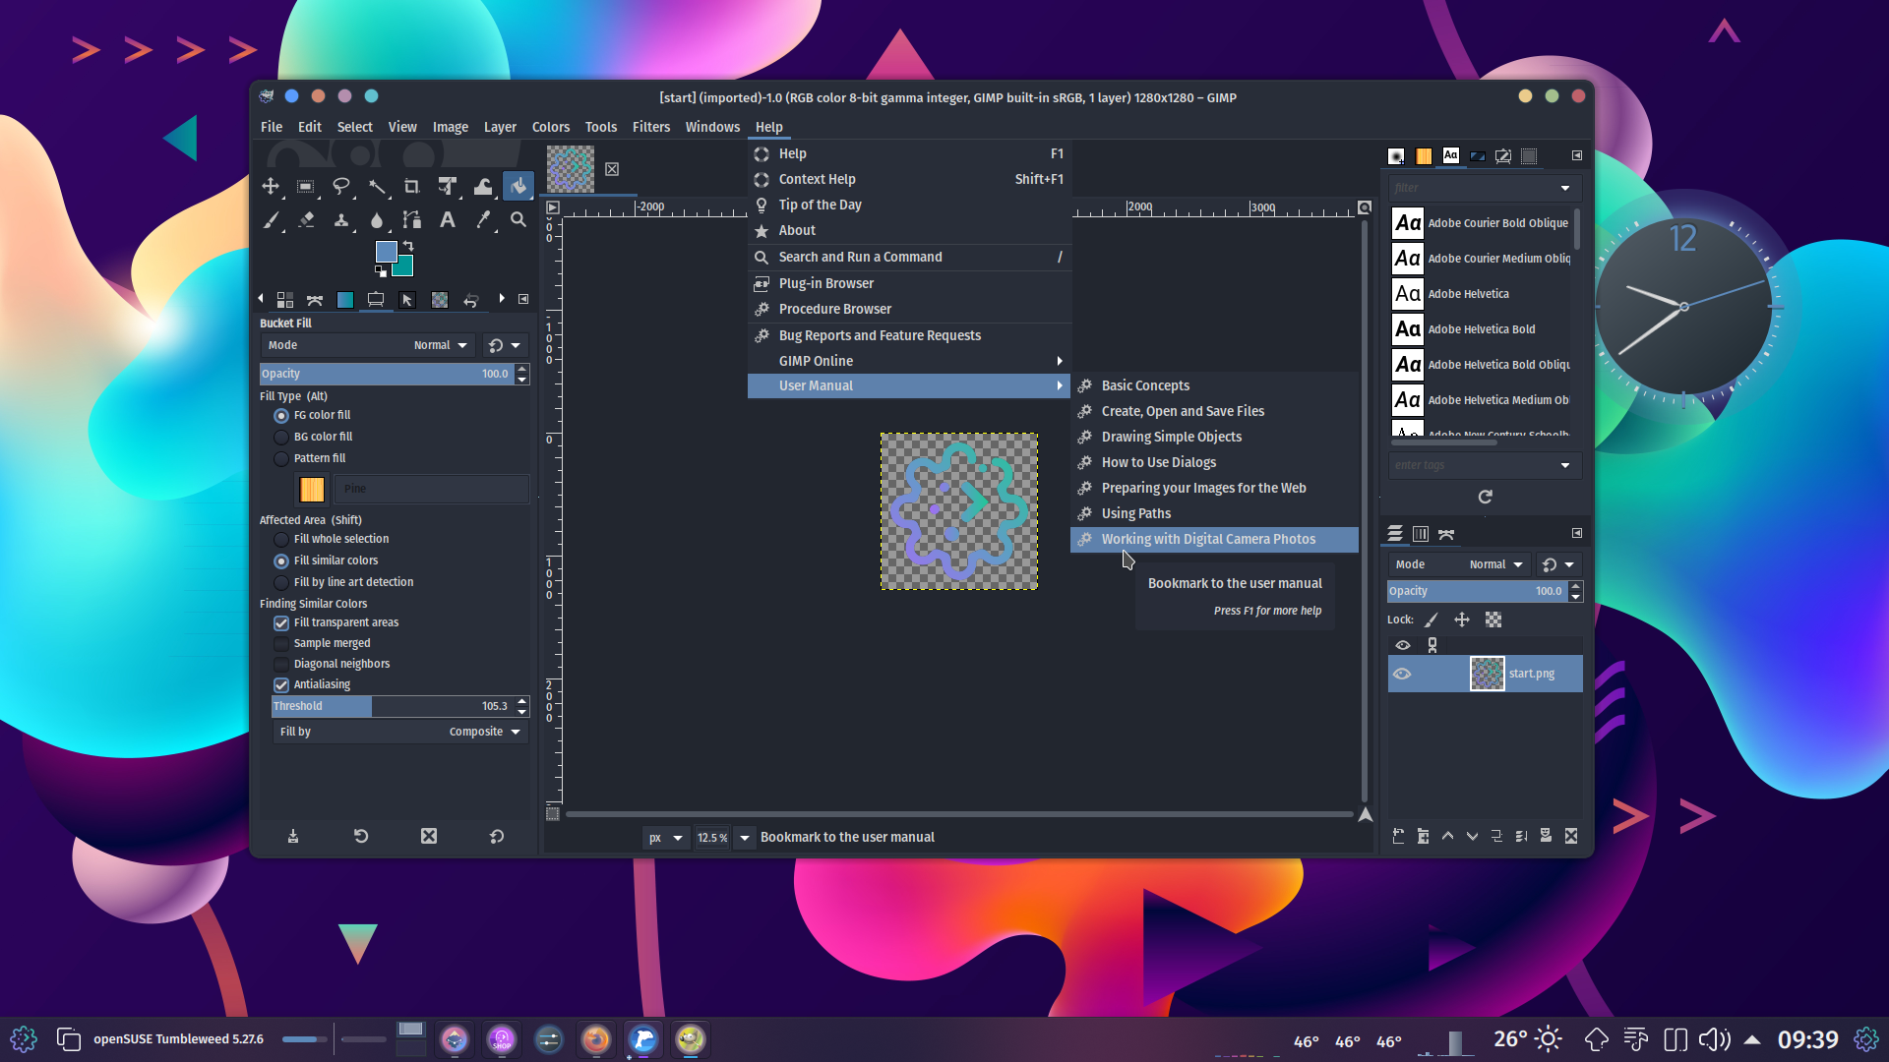The image size is (1889, 1062).
Task: Open the Filters menu
Action: click(x=651, y=127)
